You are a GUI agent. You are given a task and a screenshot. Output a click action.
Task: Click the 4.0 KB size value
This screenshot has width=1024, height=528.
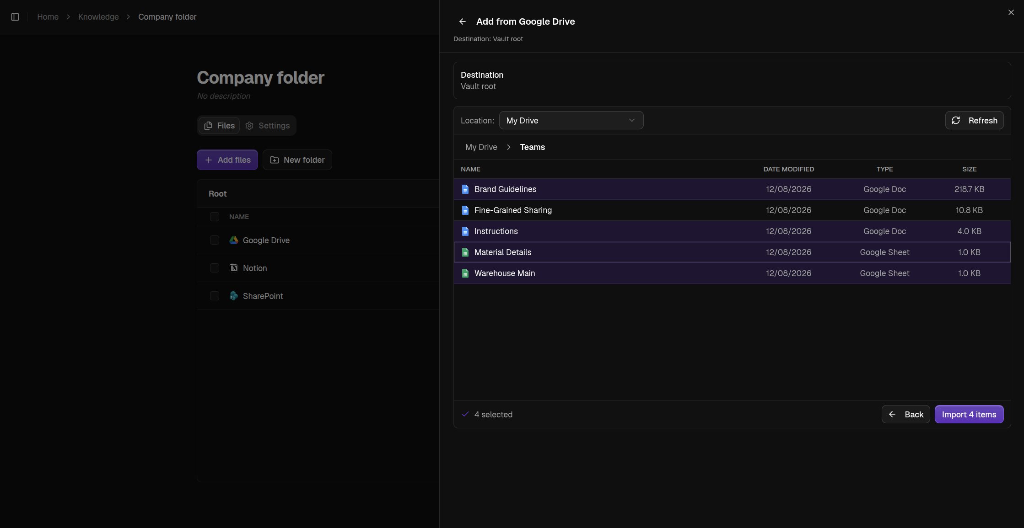point(969,231)
